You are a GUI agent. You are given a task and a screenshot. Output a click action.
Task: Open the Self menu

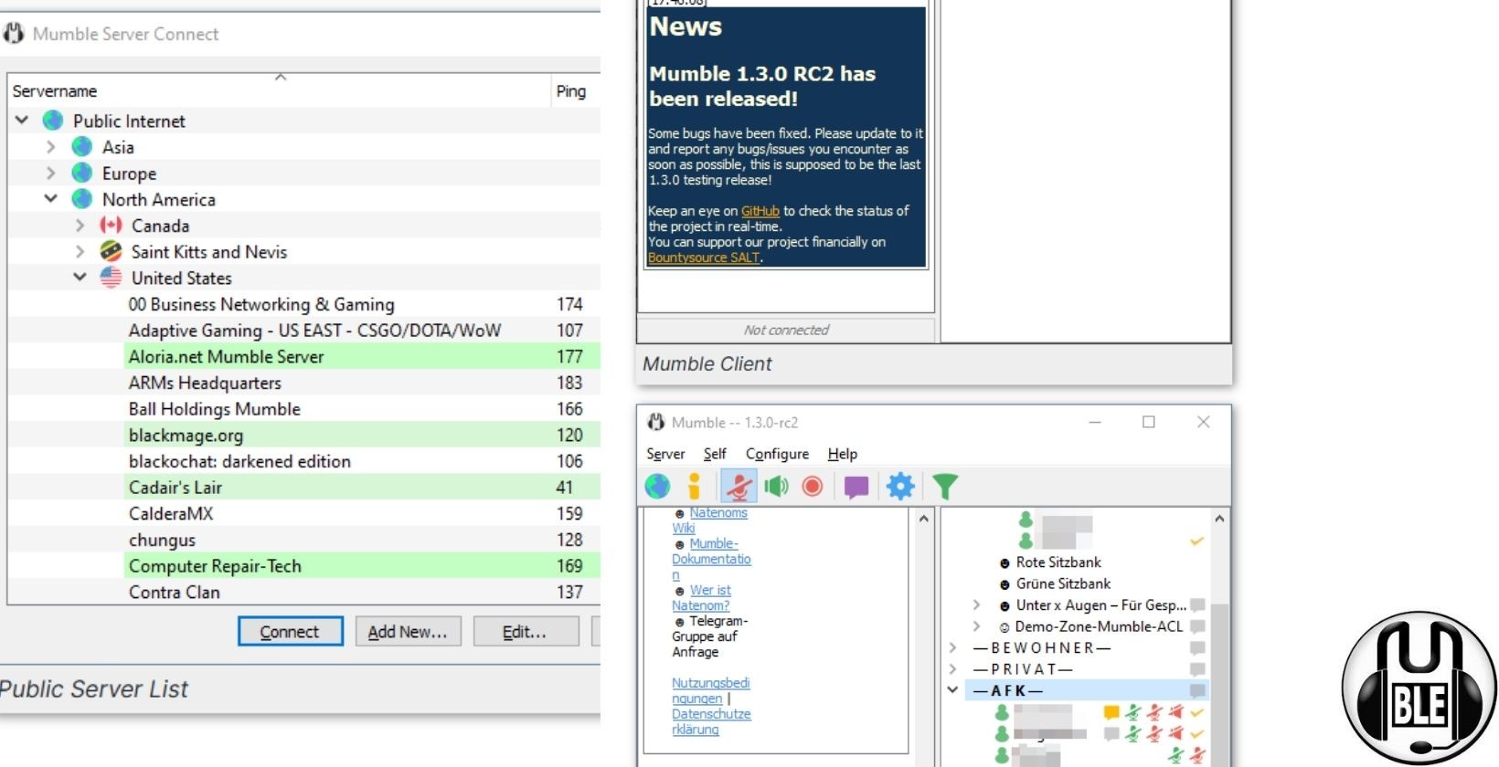(715, 454)
